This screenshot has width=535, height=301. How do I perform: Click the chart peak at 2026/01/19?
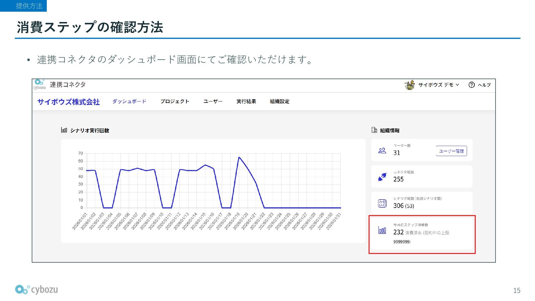pyautogui.click(x=239, y=157)
